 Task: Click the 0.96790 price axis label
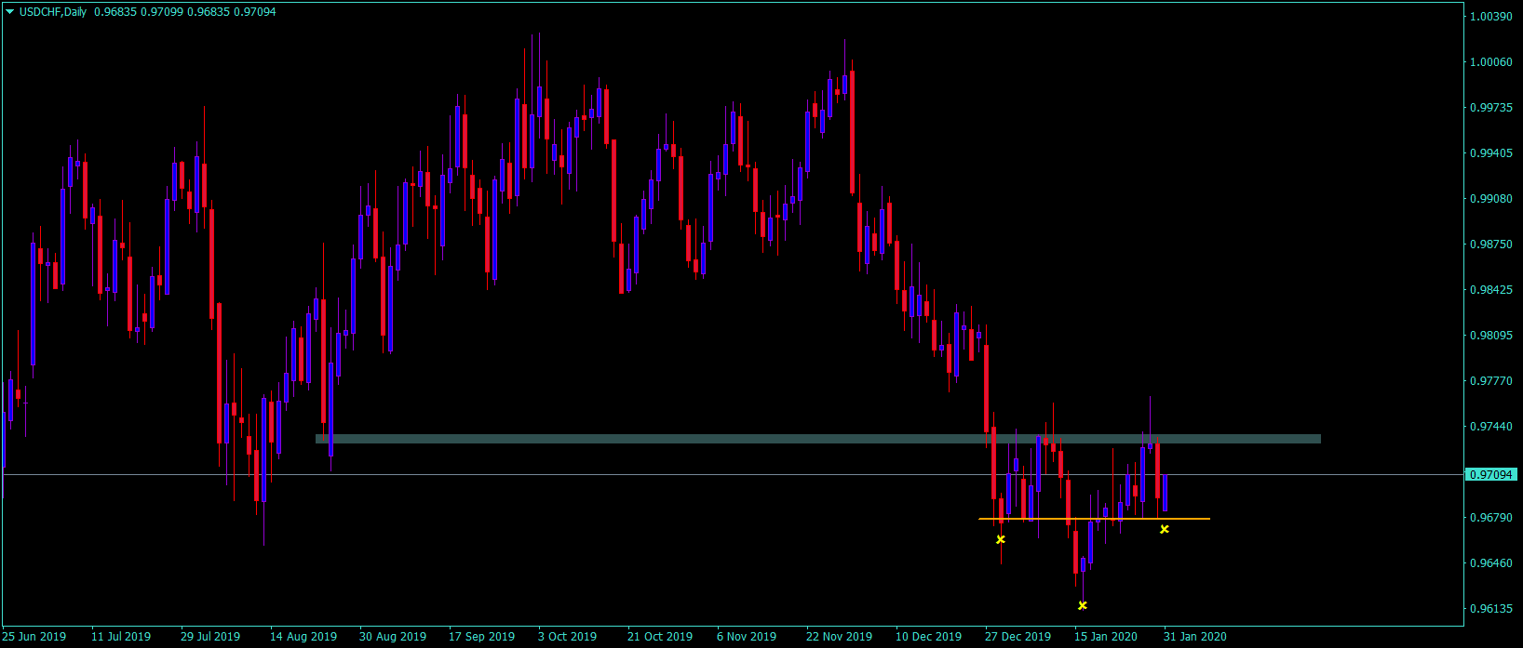coord(1490,518)
